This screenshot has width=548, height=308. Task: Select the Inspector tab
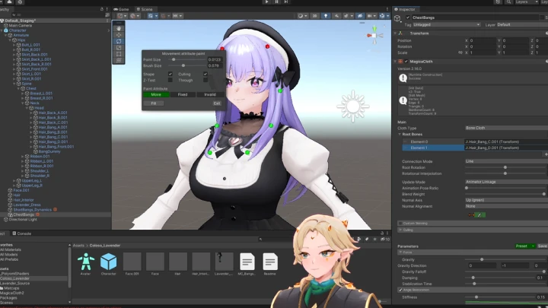[x=405, y=9]
